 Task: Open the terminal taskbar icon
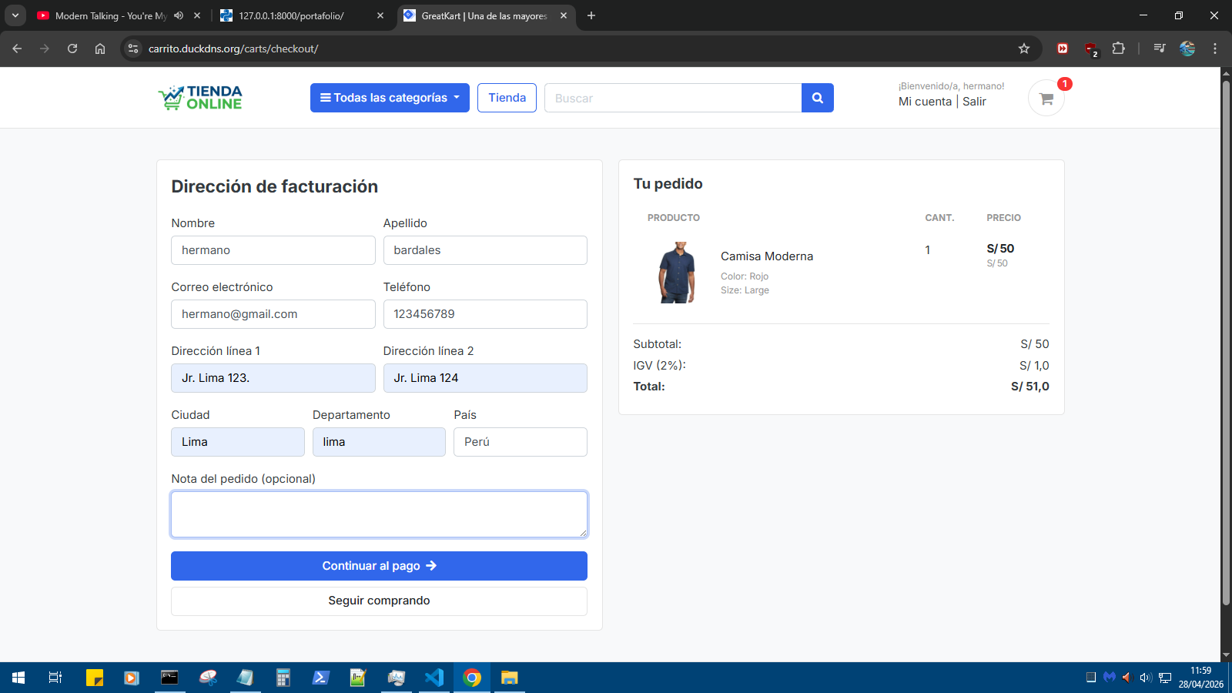pyautogui.click(x=169, y=678)
